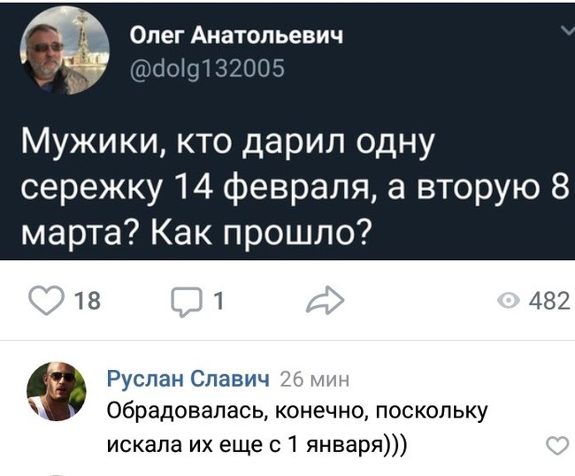Visit commenter Руслан Славич's profile name

pyautogui.click(x=188, y=380)
